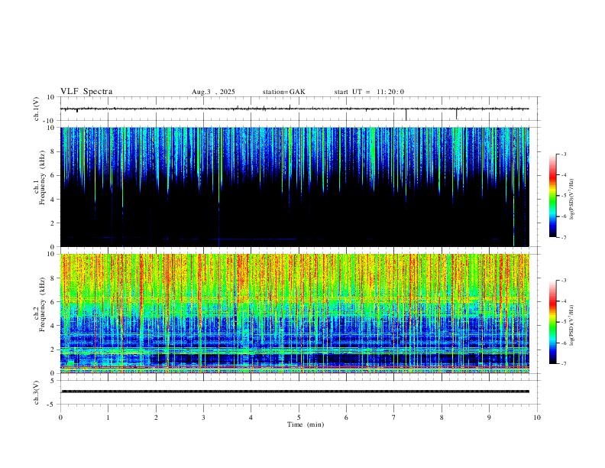The image size is (605, 468).
Task: Click the "8" tick on Time axis
Action: [x=442, y=418]
